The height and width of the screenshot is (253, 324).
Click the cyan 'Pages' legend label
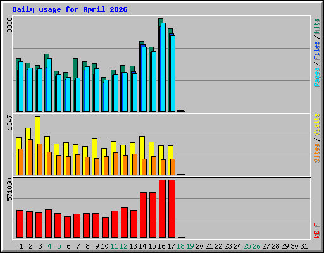pos(316,77)
